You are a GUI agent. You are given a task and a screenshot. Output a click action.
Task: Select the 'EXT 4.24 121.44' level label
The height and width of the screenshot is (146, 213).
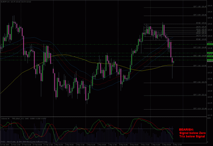[x=200, y=109]
